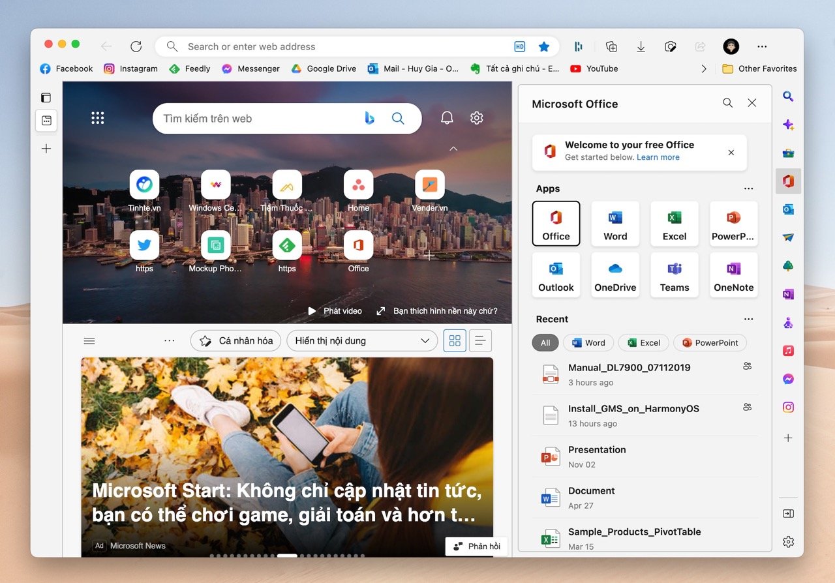Expand hidden favorites with the chevron
Viewport: 835px width, 583px height.
click(x=703, y=68)
